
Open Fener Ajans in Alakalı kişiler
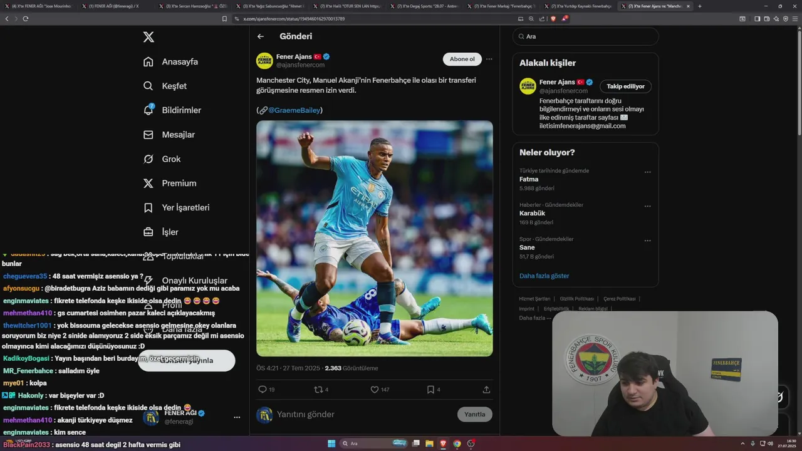557,82
